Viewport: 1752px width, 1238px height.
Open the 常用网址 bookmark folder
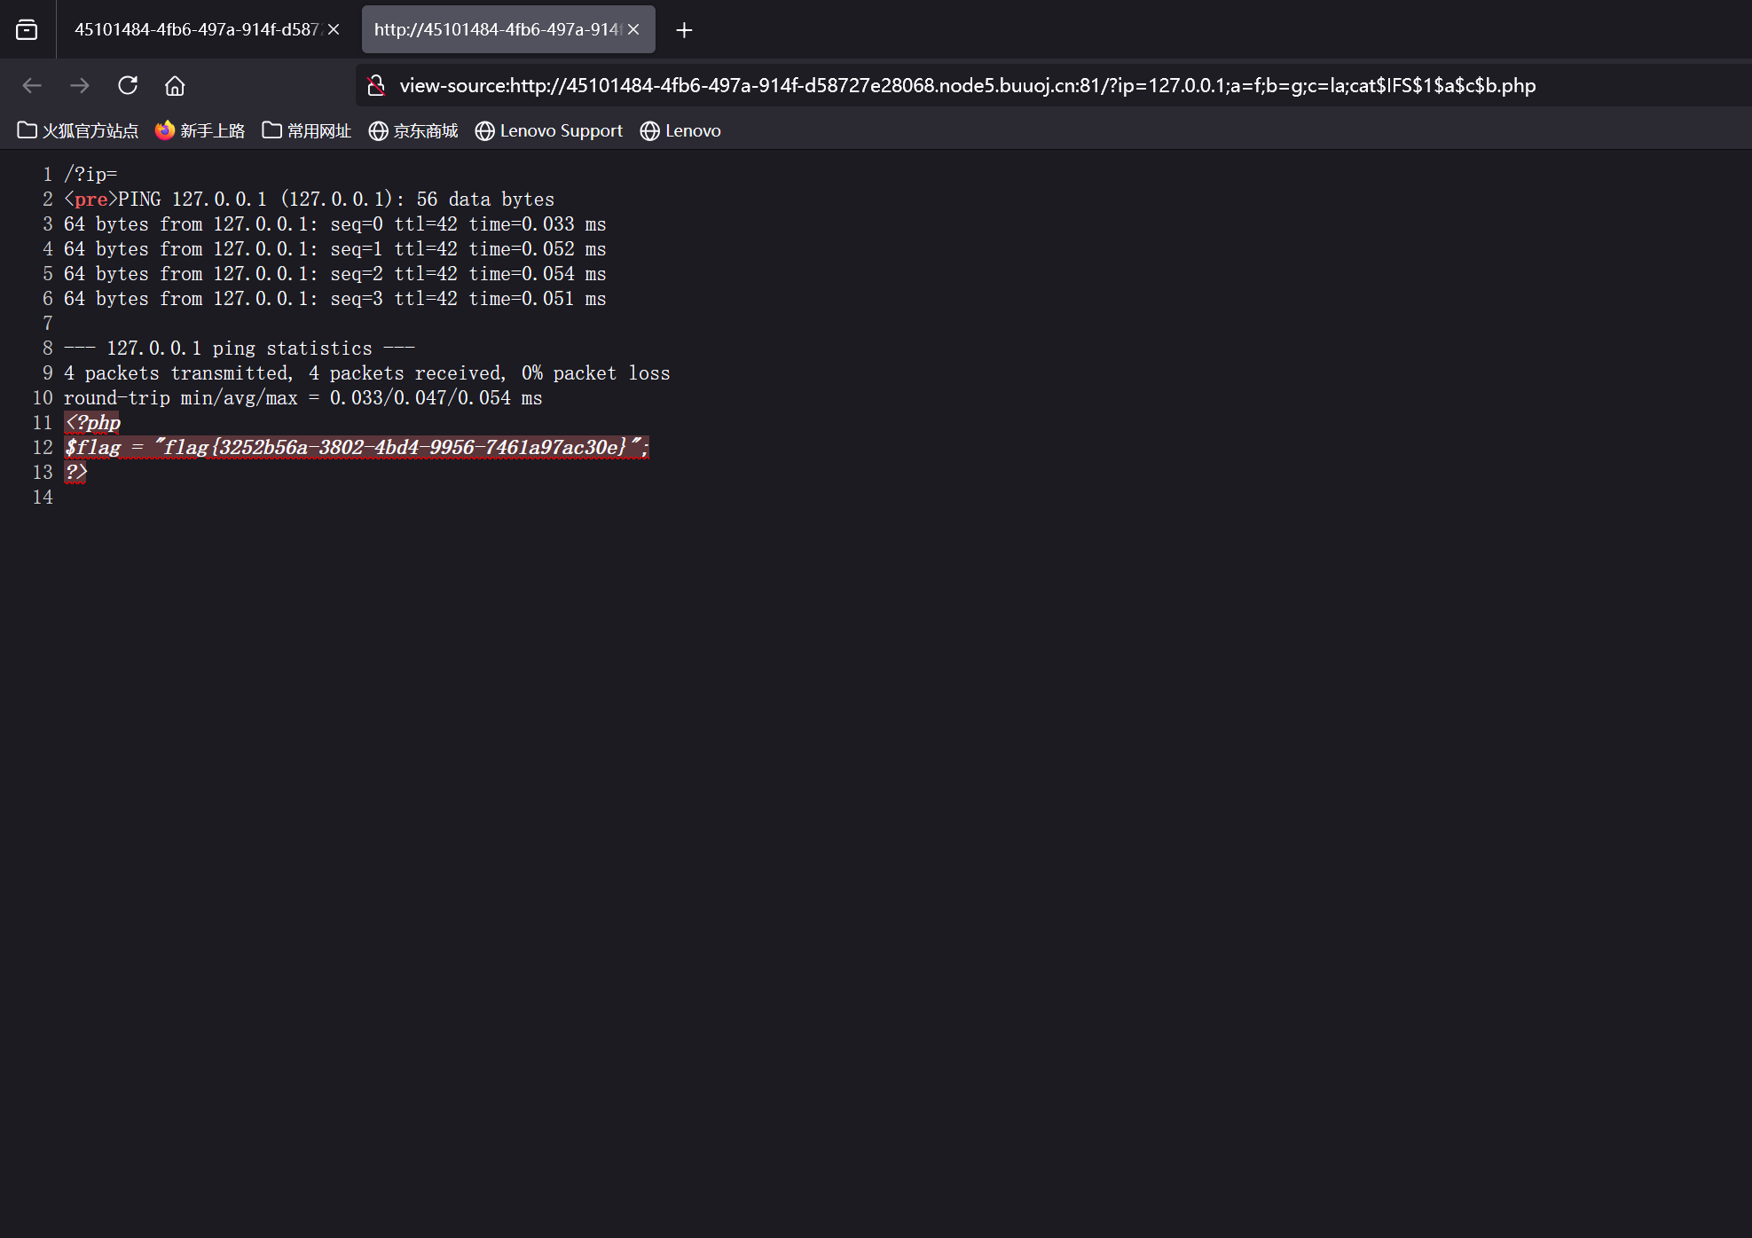tap(307, 130)
